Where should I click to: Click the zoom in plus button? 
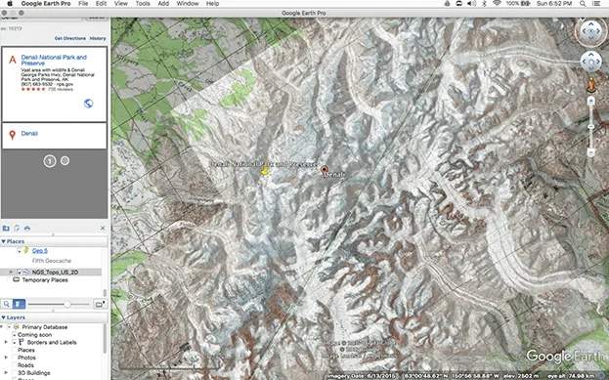(590, 102)
